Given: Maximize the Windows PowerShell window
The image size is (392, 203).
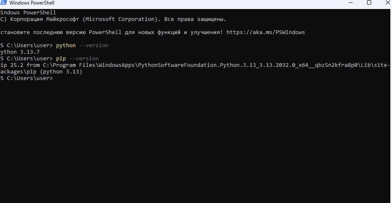Looking at the screenshot, I should pos(369,3).
